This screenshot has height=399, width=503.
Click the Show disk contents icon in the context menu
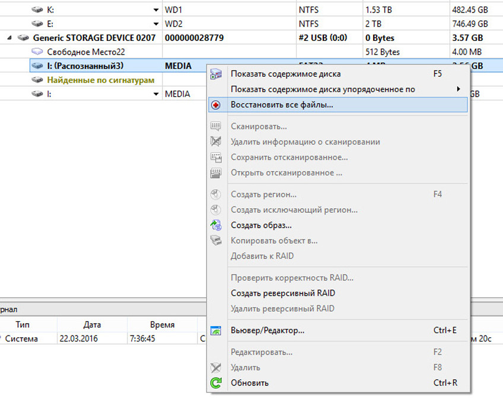pyautogui.click(x=216, y=74)
